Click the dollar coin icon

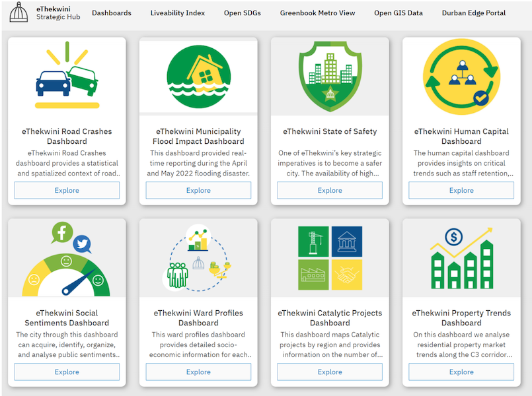click(x=453, y=236)
